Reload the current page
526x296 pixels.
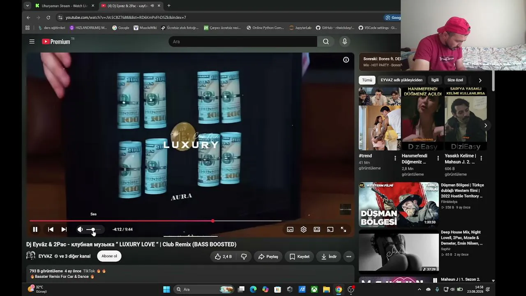coord(48,18)
